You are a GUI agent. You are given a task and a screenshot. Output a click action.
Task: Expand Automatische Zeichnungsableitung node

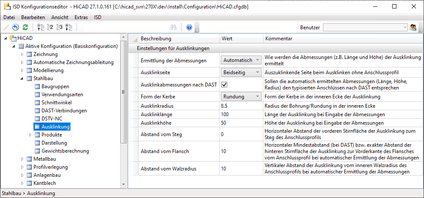point(22,62)
